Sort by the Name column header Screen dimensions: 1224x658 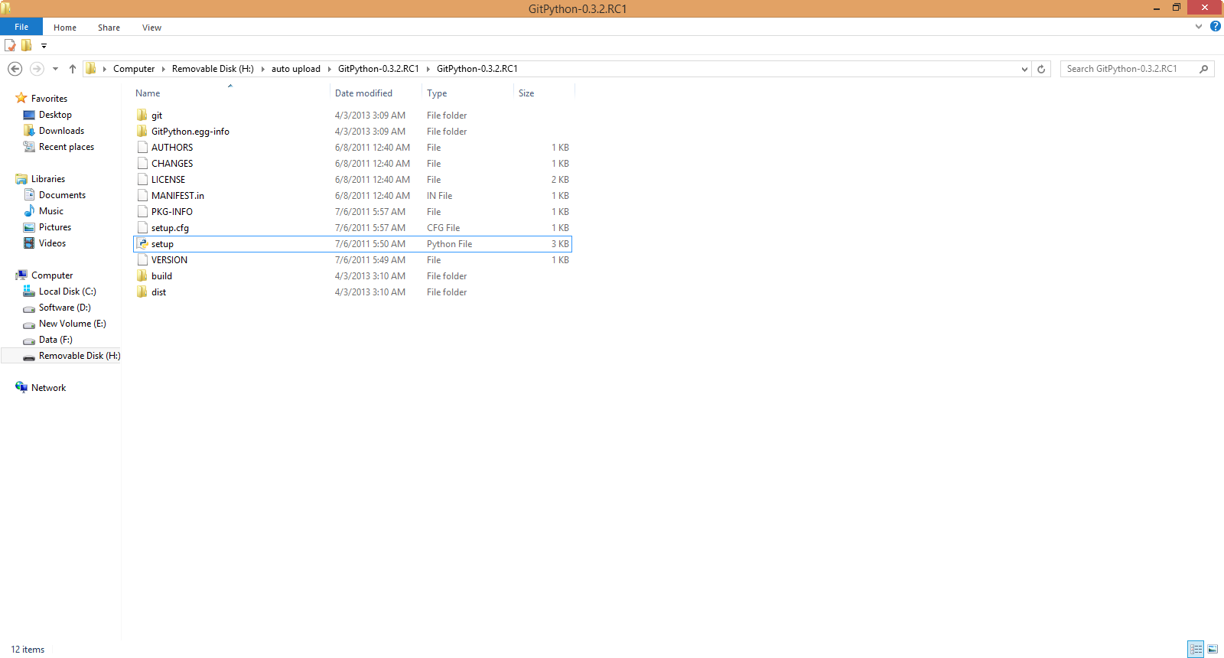point(148,93)
